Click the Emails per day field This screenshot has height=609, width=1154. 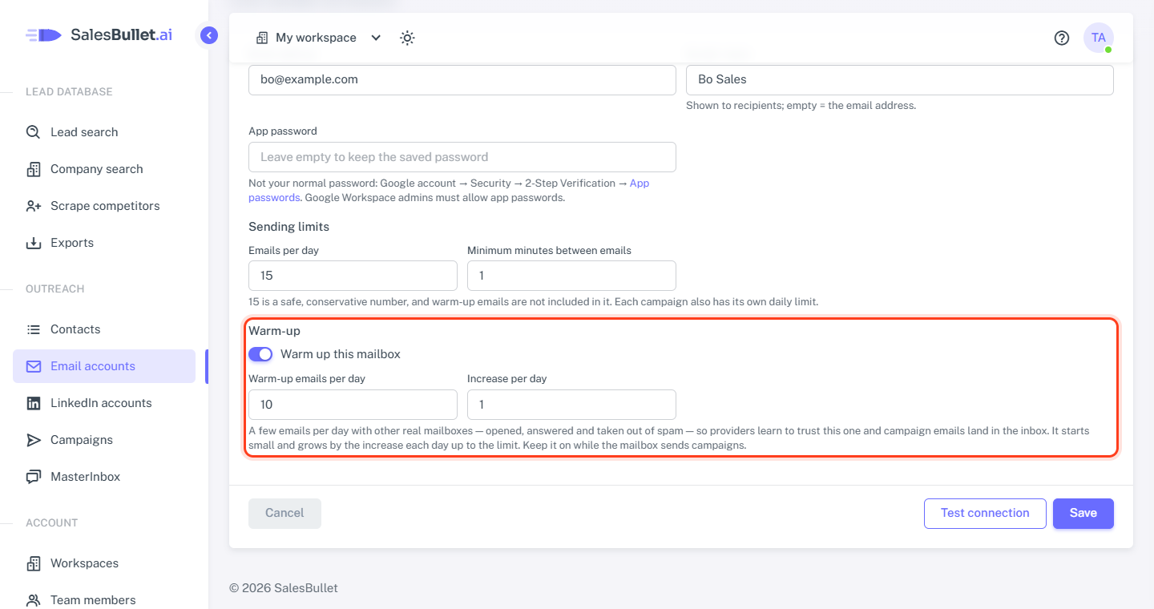(x=353, y=276)
